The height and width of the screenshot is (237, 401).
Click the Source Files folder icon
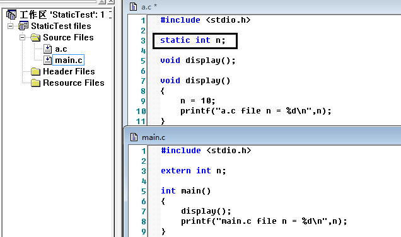point(35,38)
